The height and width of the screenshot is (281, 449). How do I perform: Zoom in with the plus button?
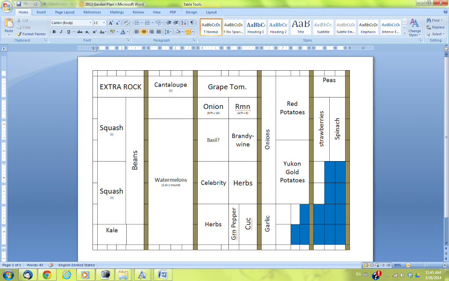coord(445,265)
